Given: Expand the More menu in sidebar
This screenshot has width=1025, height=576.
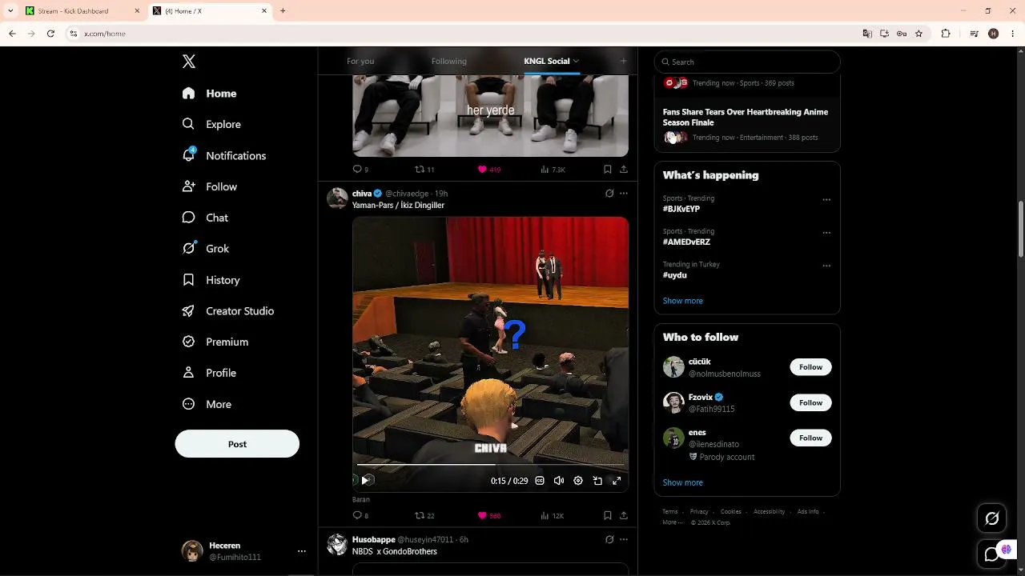Looking at the screenshot, I should 207,404.
